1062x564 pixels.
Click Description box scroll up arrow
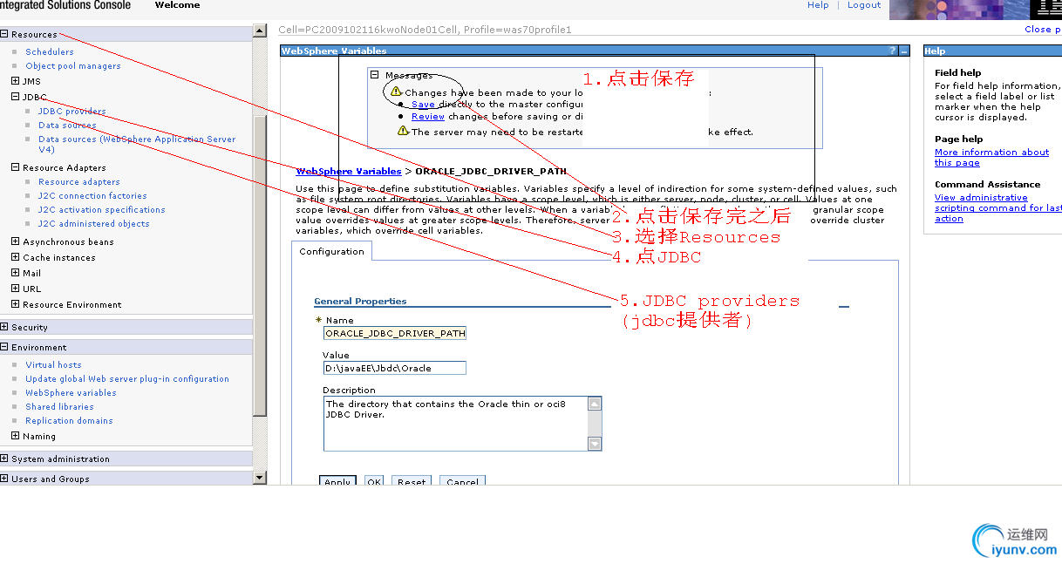coord(595,404)
